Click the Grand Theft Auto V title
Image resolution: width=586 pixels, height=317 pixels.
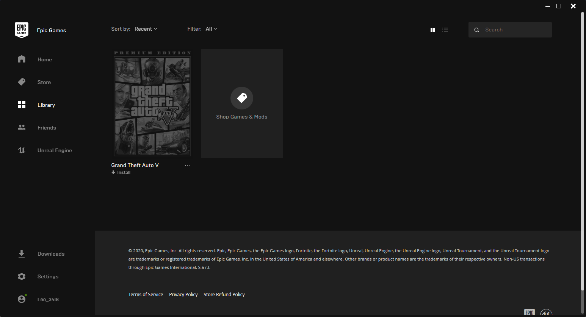click(x=135, y=165)
